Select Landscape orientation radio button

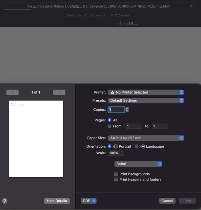coord(136,146)
